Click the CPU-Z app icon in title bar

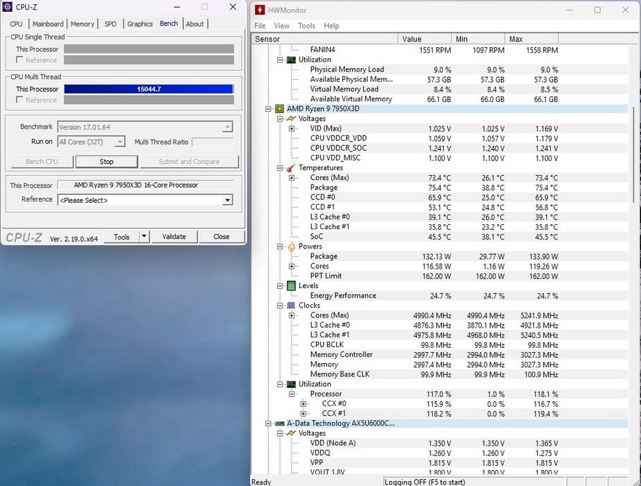point(8,7)
